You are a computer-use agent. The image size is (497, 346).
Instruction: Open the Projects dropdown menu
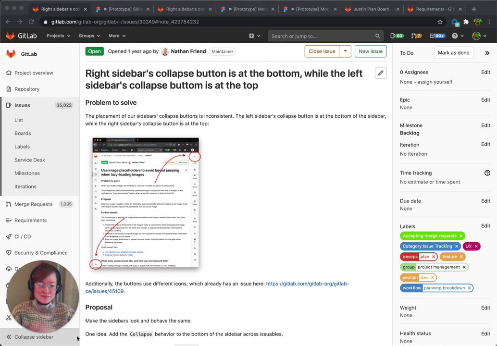[x=58, y=36]
